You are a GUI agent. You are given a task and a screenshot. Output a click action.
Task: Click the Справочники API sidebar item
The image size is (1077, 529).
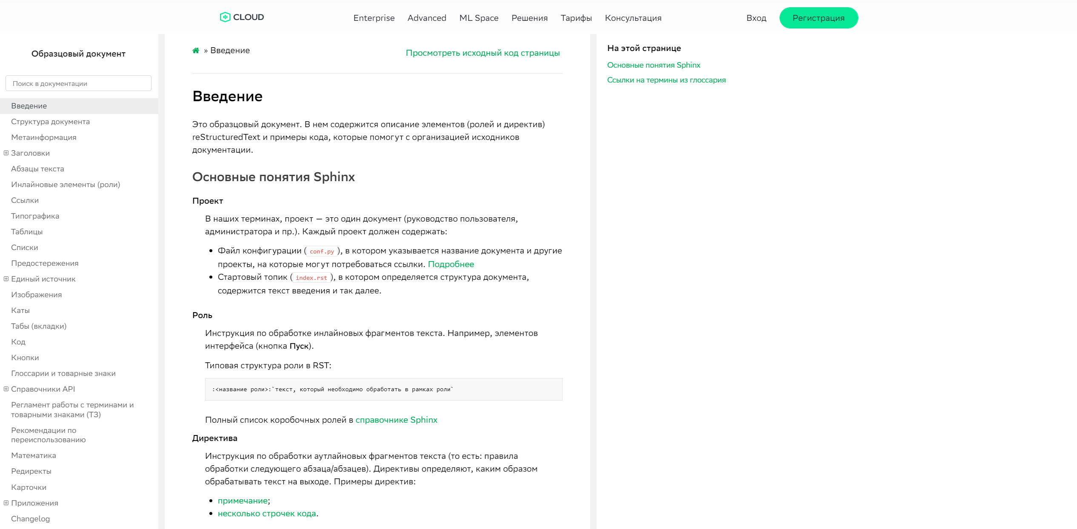(x=43, y=389)
